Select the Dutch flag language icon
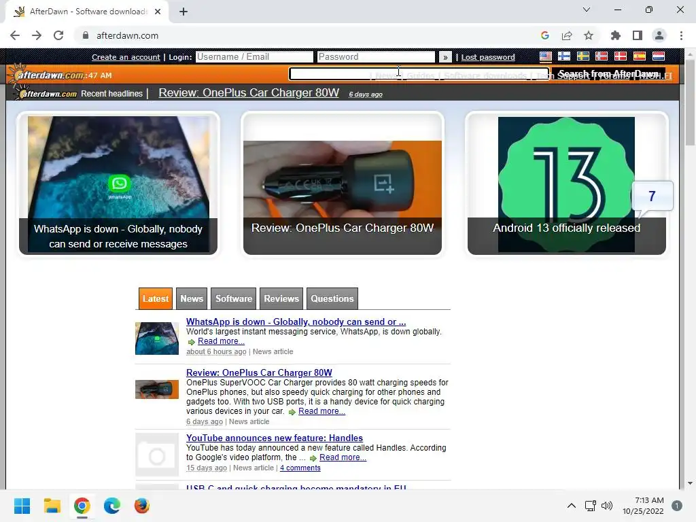Viewport: 696px width, 522px height. (x=658, y=56)
